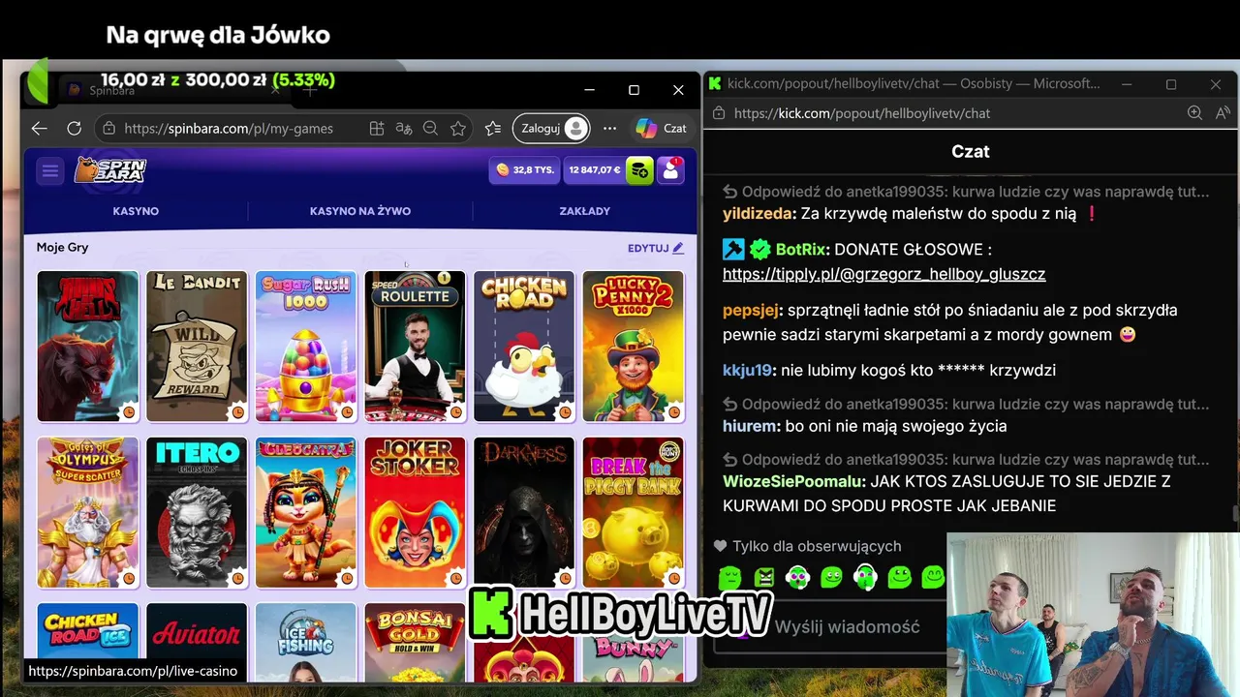Viewport: 1240px width, 697px height.
Task: Click BotRix username in chat
Action: pyautogui.click(x=802, y=250)
